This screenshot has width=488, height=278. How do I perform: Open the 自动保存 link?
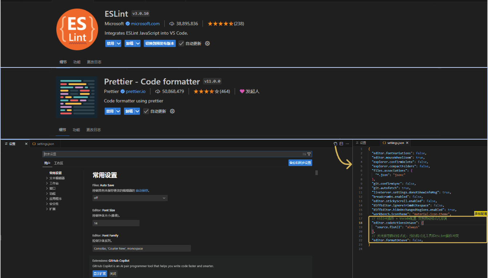click(142, 190)
